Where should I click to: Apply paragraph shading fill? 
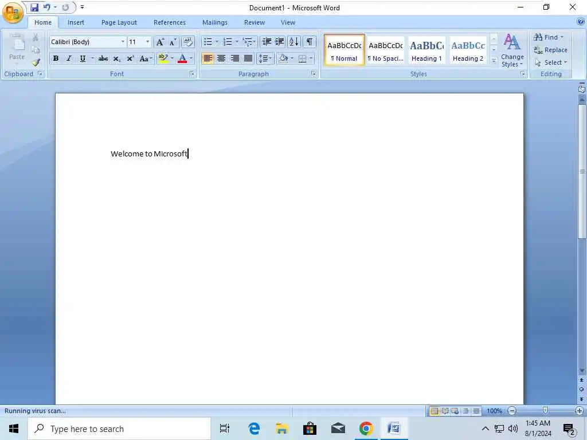tap(283, 58)
